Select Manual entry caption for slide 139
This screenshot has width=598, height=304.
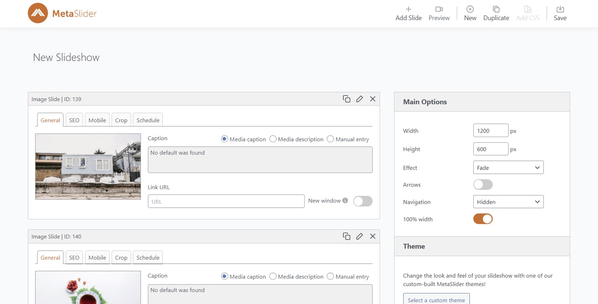[x=330, y=139]
